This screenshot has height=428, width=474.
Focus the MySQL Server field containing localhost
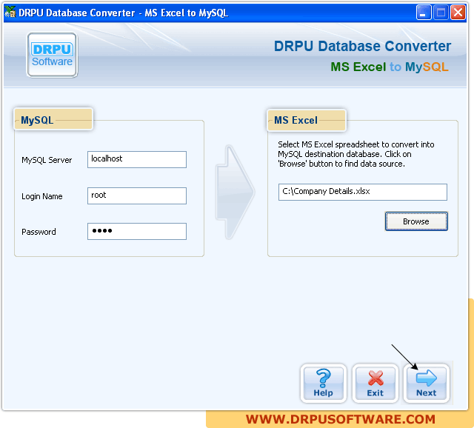[x=137, y=159]
